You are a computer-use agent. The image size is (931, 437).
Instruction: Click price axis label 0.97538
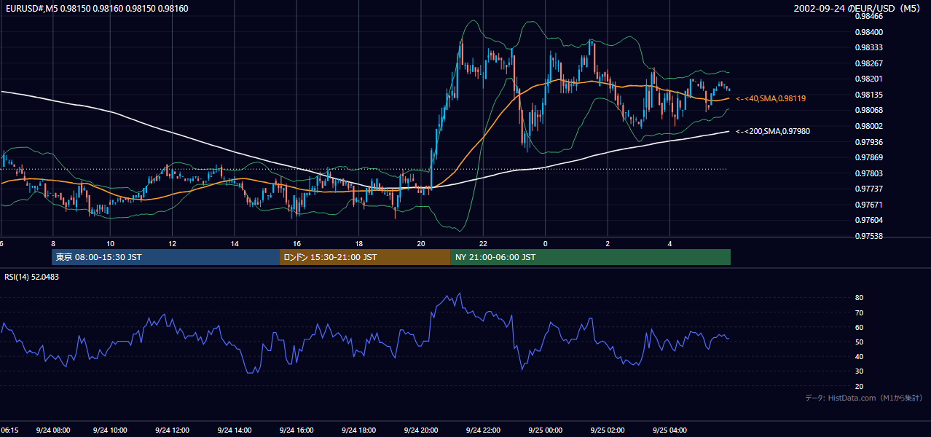870,236
